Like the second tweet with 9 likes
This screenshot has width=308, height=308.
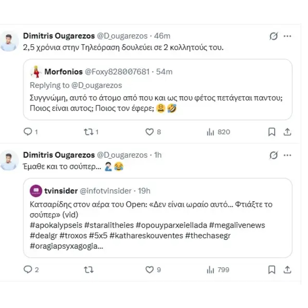tap(150, 269)
